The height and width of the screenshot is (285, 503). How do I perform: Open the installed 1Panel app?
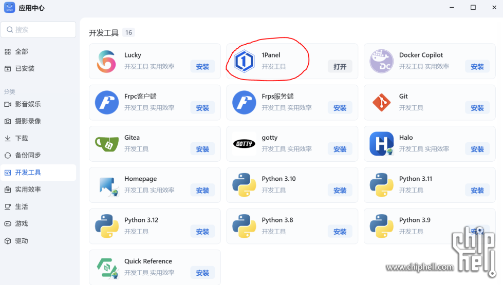(340, 66)
